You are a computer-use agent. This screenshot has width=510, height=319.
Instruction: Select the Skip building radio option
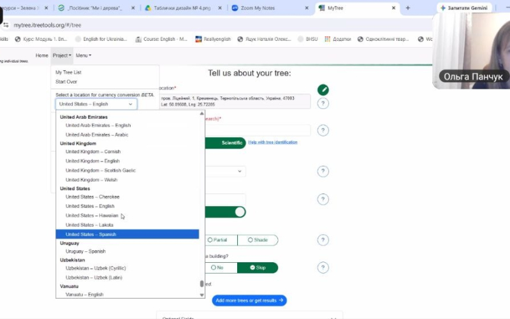(258, 267)
